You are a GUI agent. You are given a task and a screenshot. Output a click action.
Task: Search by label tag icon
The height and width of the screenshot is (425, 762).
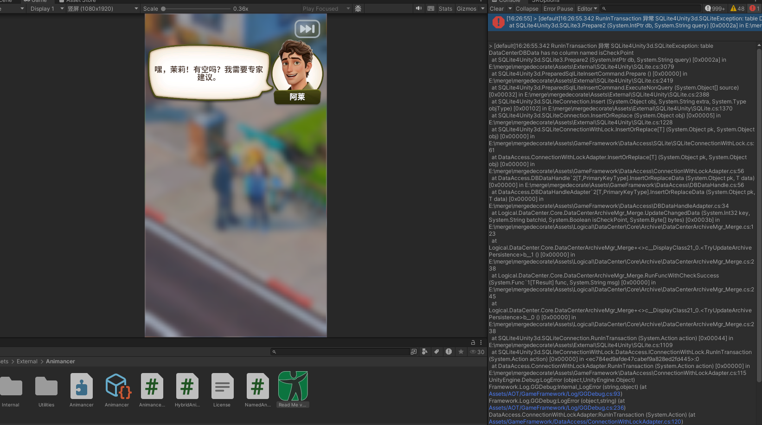(x=436, y=352)
